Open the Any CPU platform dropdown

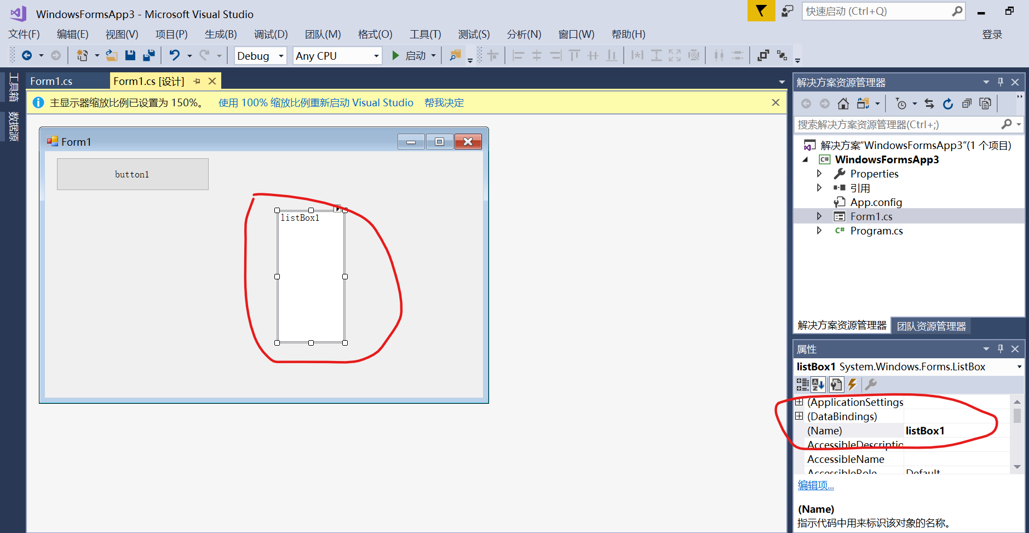point(375,55)
